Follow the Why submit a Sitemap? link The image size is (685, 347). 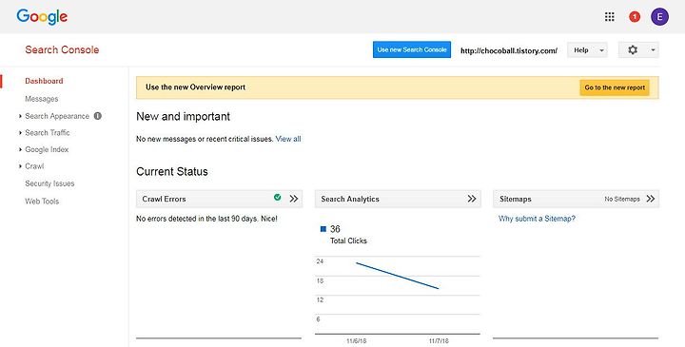pos(537,219)
